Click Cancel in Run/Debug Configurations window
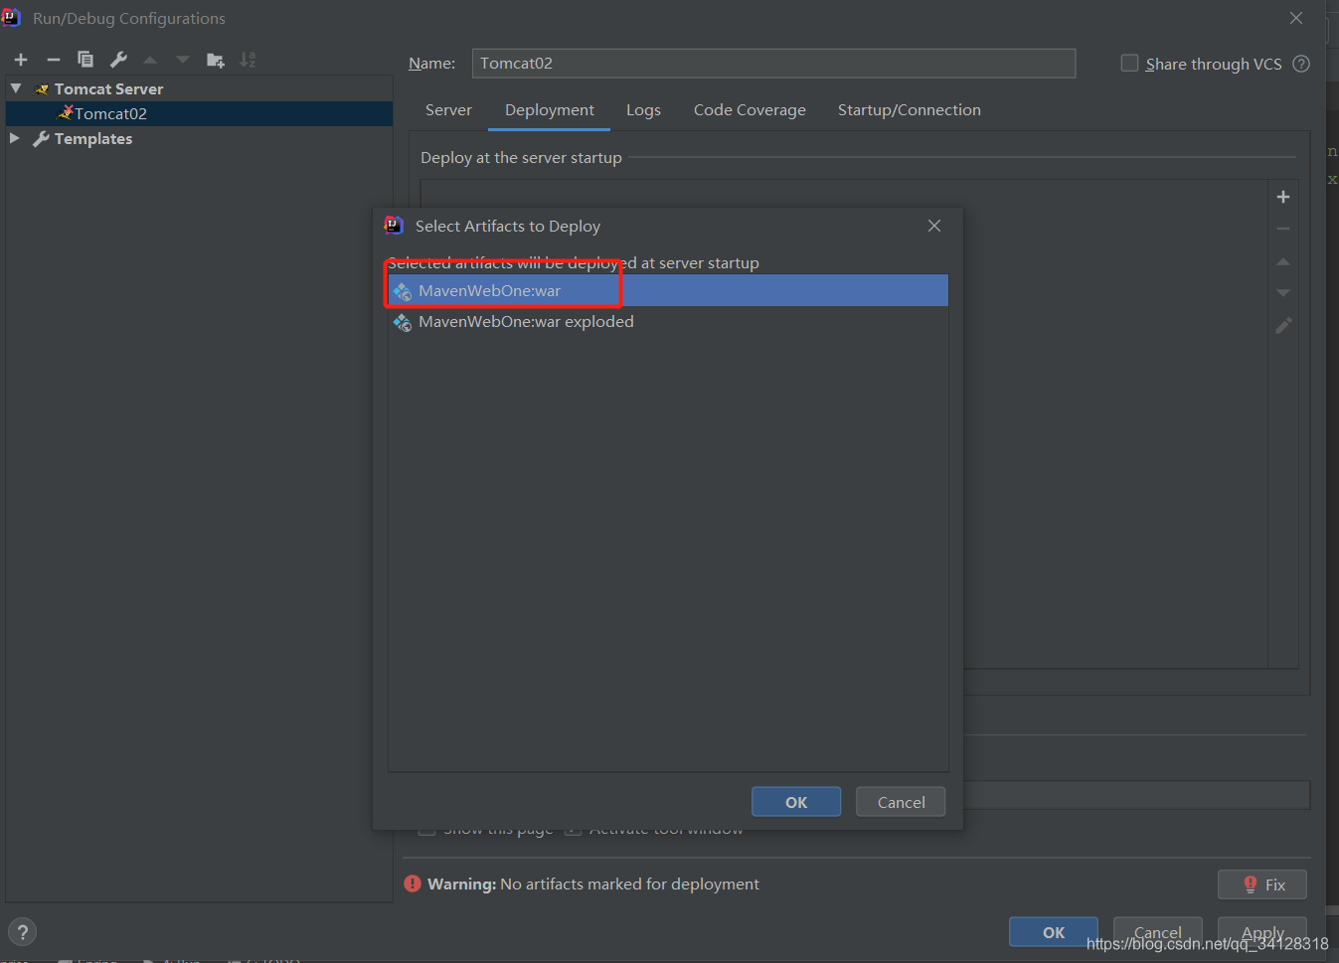 tap(1158, 932)
